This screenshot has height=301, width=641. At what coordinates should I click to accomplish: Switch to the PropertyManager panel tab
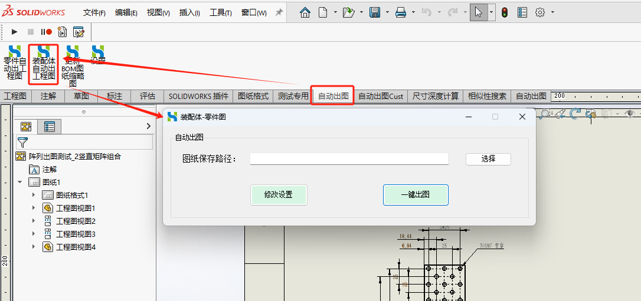[49, 126]
